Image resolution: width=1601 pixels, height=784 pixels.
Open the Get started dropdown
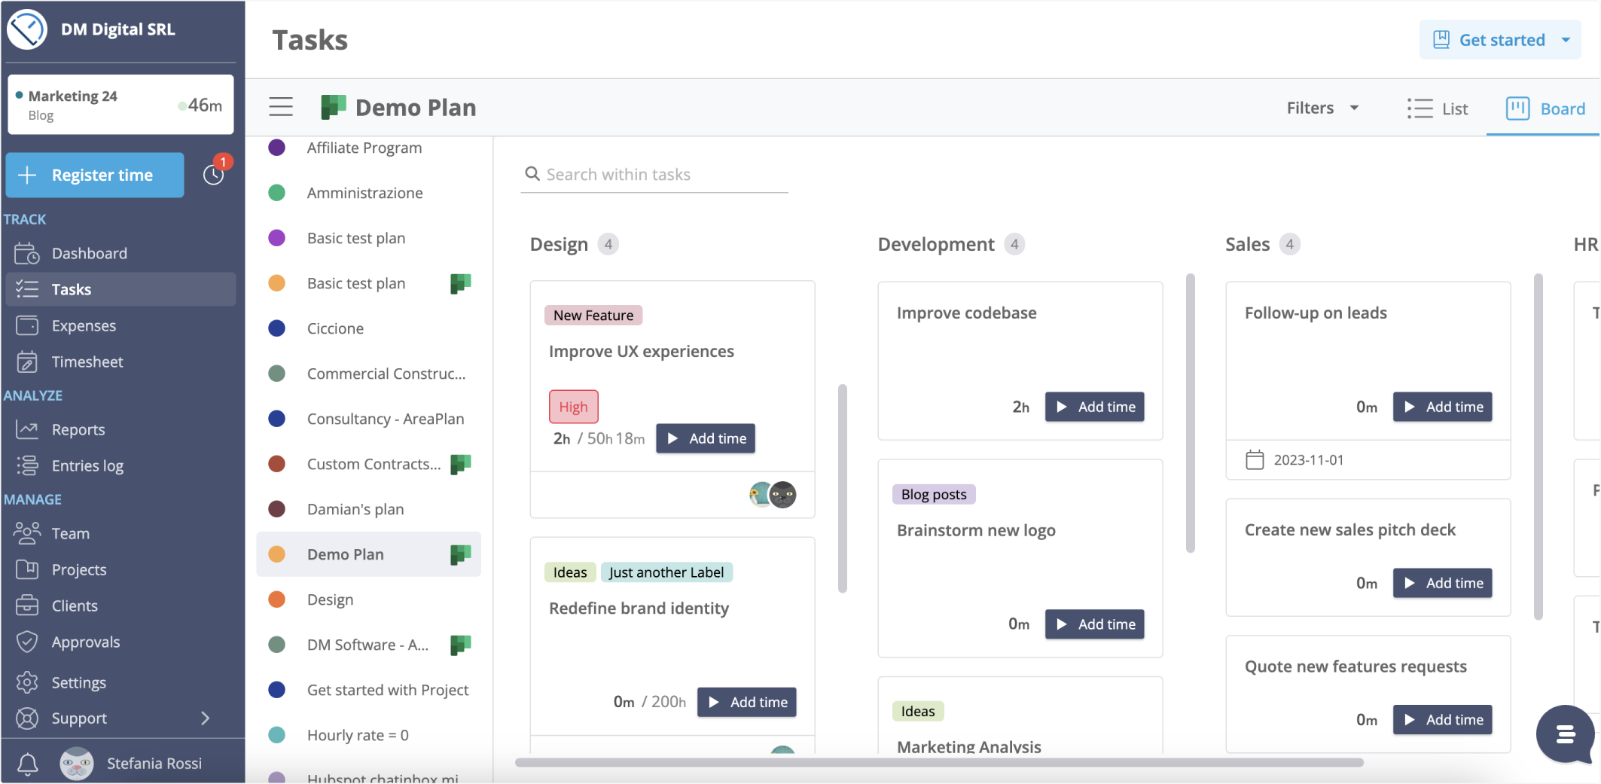1499,39
